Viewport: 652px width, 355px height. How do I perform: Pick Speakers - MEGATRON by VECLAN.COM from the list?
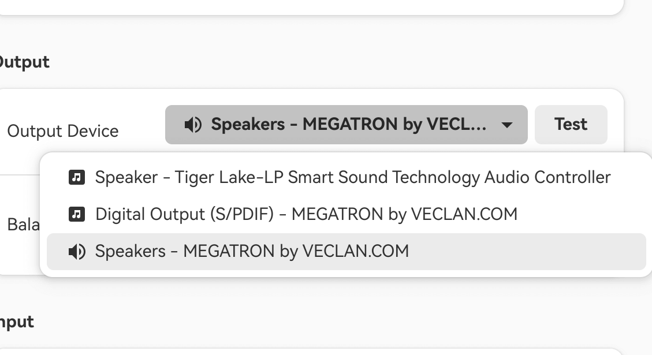point(252,252)
